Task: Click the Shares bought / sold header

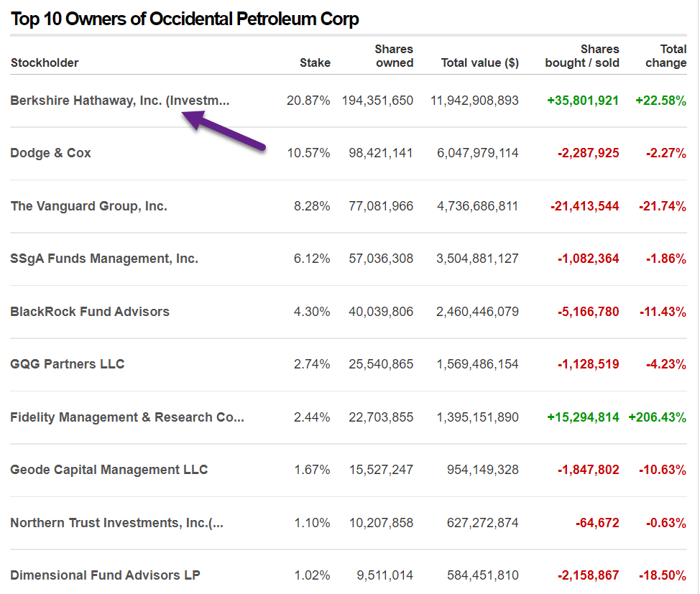Action: [x=582, y=56]
